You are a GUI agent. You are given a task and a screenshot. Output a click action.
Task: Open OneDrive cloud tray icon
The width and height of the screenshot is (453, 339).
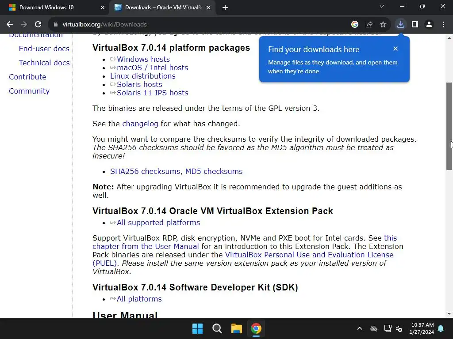point(374,328)
